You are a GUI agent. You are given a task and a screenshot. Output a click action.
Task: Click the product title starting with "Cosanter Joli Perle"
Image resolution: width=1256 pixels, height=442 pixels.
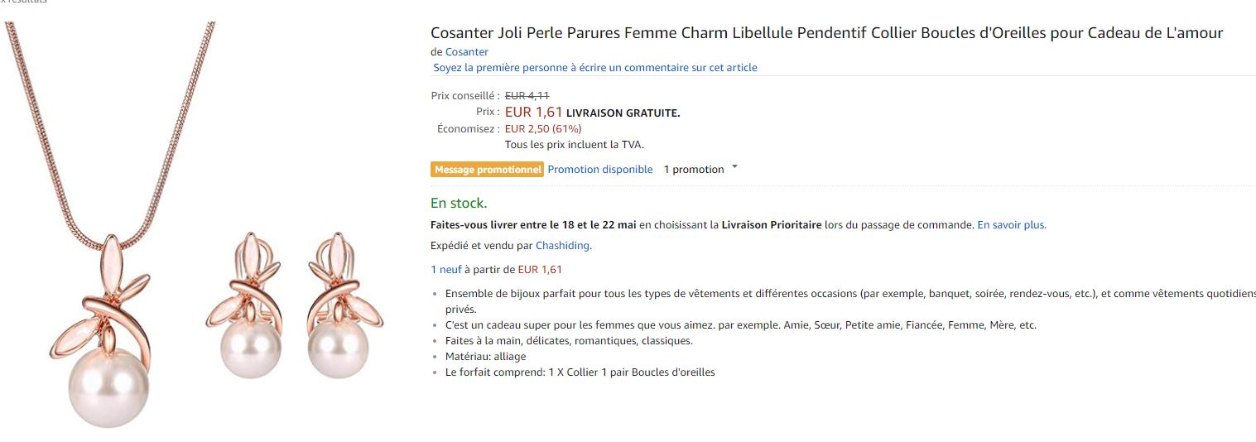[x=825, y=33]
